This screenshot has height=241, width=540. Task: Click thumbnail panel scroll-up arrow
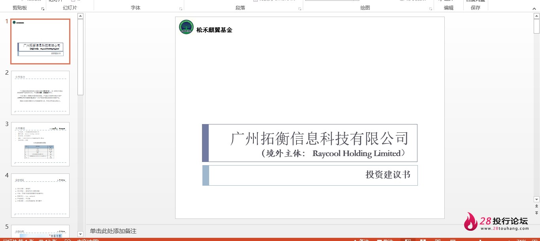point(80,16)
